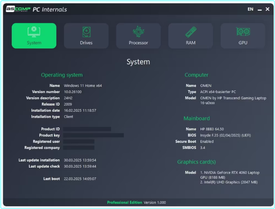Viewport: 275px width, 209px height.
Task: Select version number '10.0.26100'
Action: tap(73, 92)
